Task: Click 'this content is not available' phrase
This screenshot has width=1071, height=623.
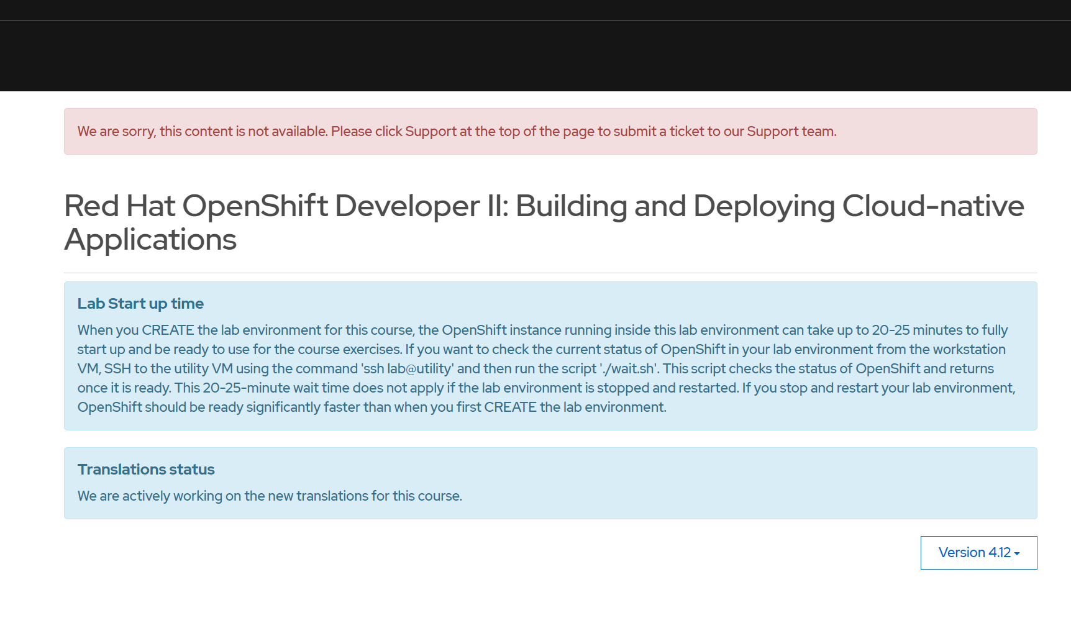Action: point(243,132)
